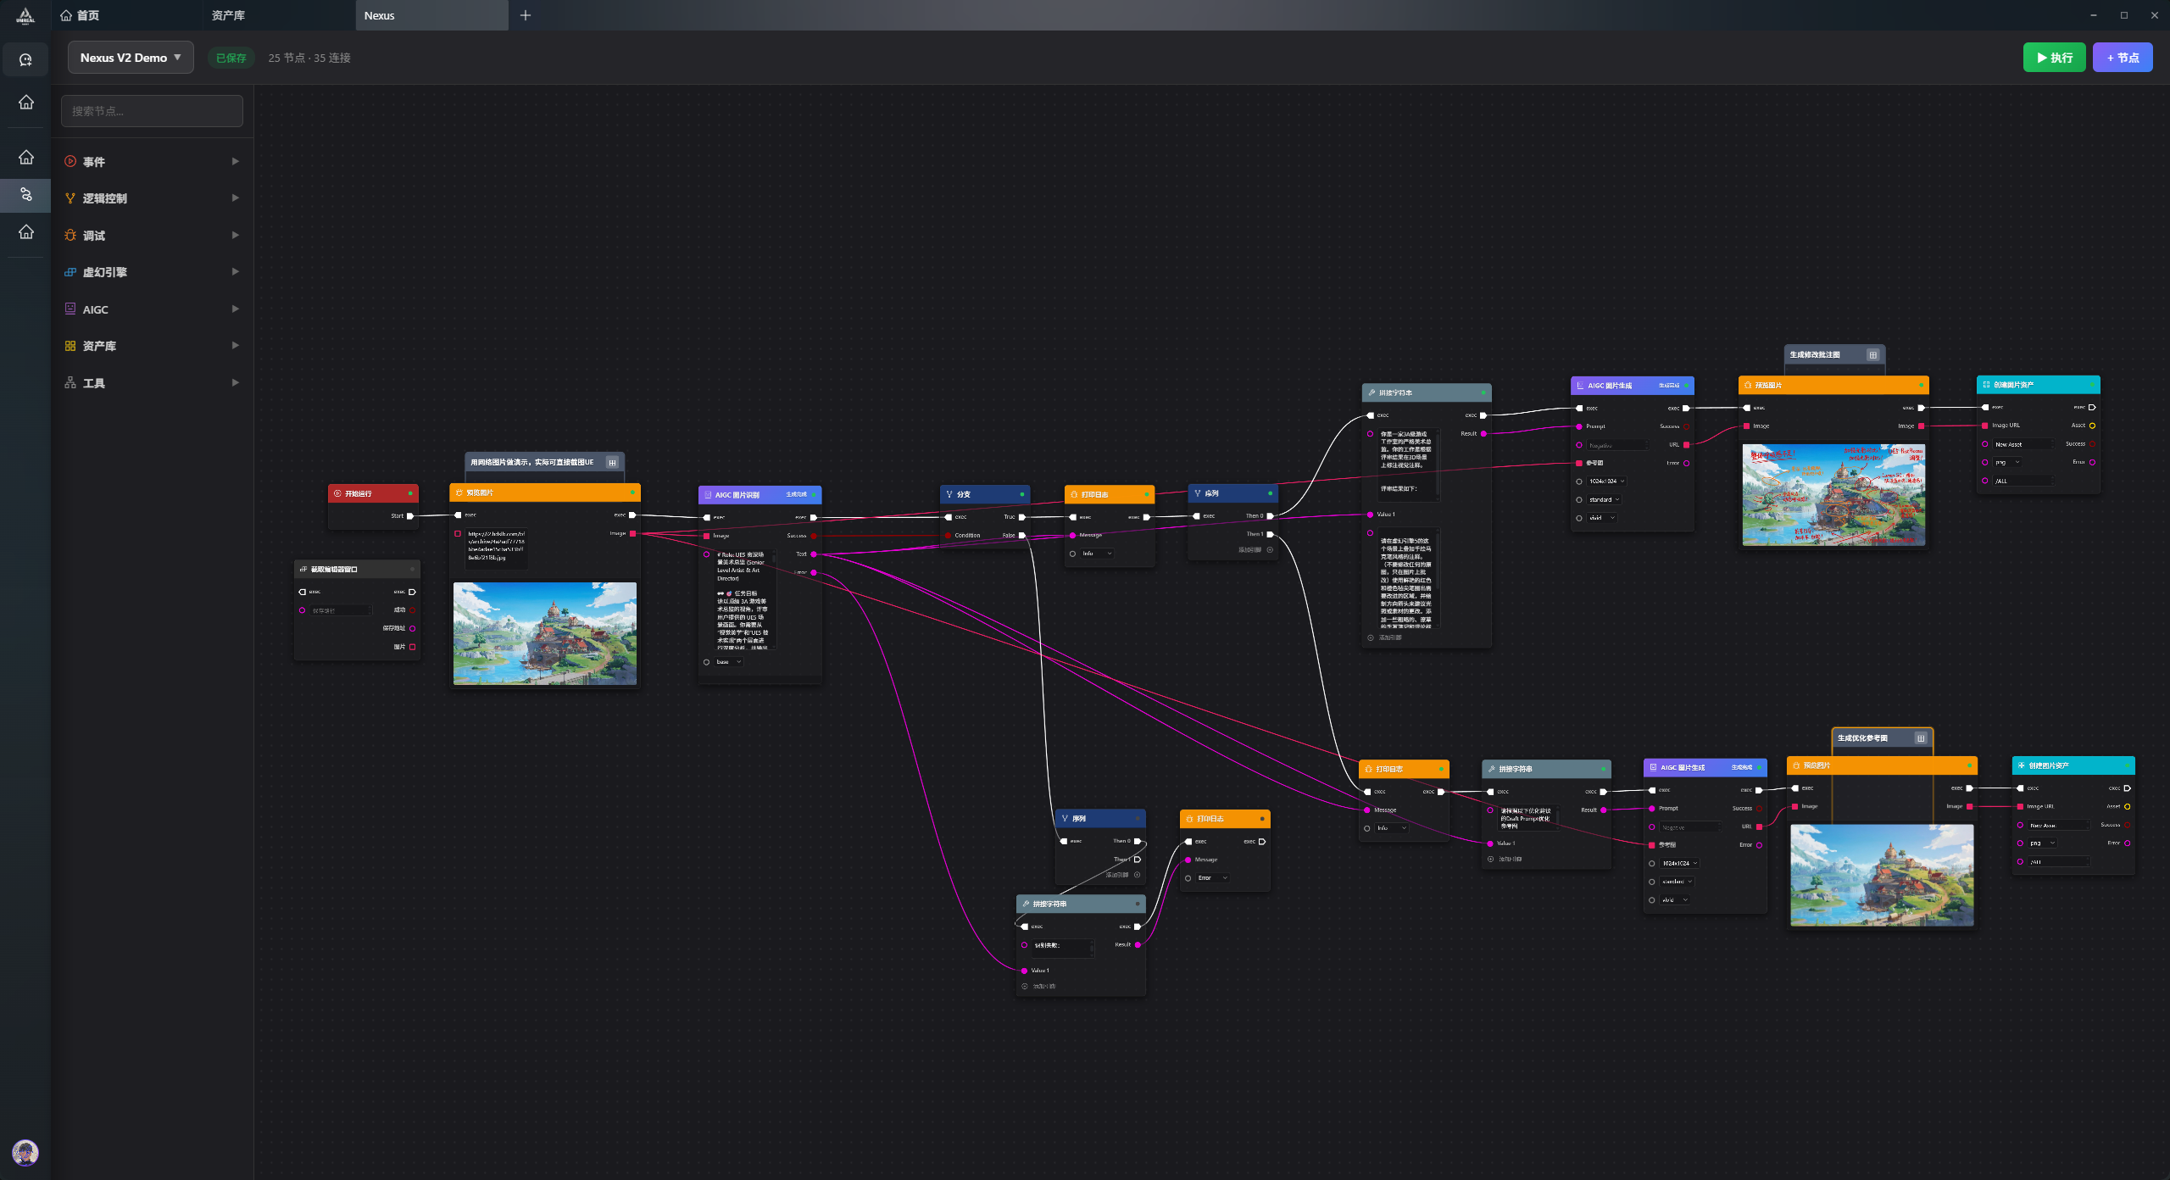This screenshot has height=1180, width=2170.
Task: Toggle the 生成优化参考图 comment box button
Action: coord(1921,738)
